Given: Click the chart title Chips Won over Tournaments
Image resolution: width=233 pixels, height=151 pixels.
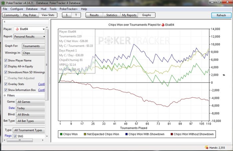Looking at the screenshot, I should tap(141, 25).
